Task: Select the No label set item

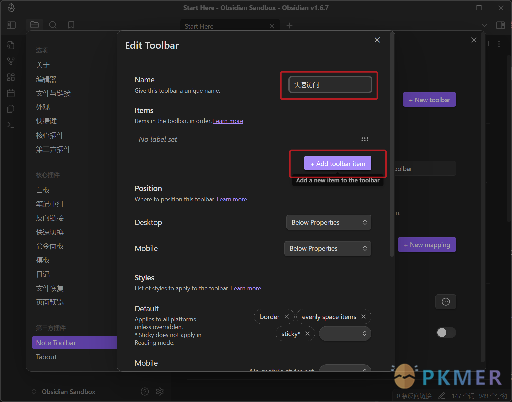Action: pyautogui.click(x=158, y=139)
